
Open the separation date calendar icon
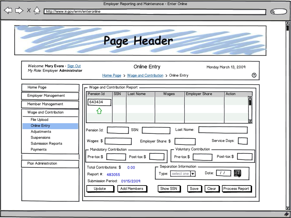click(x=238, y=173)
